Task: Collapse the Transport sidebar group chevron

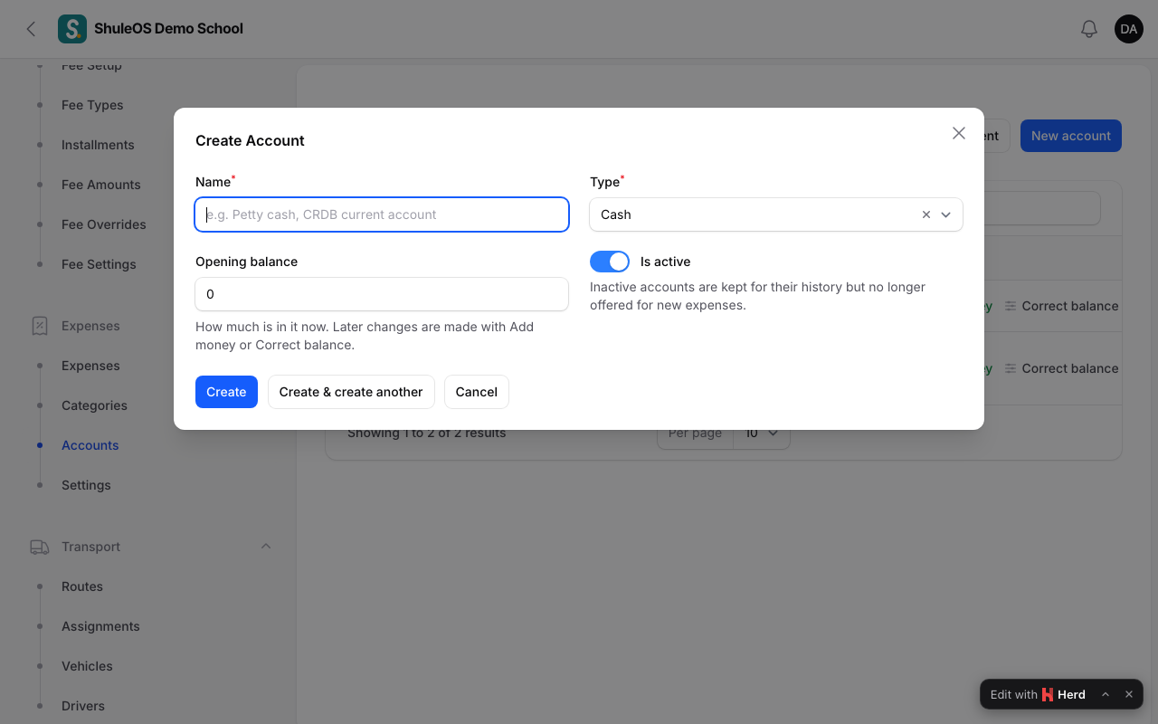Action: pos(266,547)
